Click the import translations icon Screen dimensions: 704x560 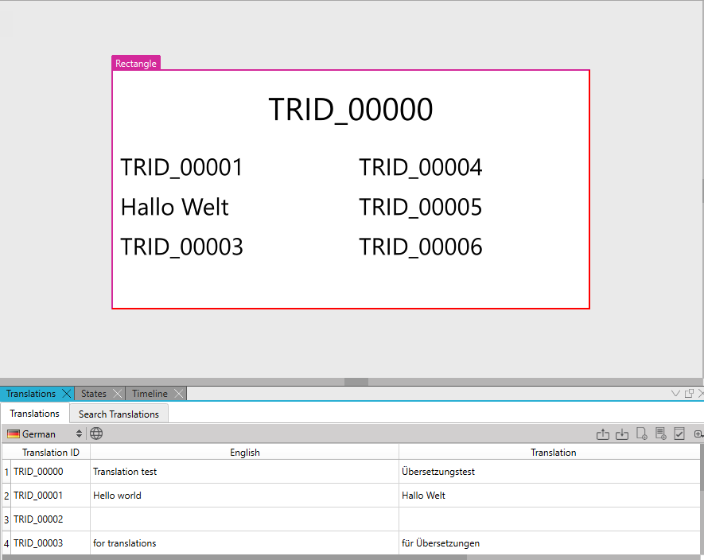(x=622, y=434)
